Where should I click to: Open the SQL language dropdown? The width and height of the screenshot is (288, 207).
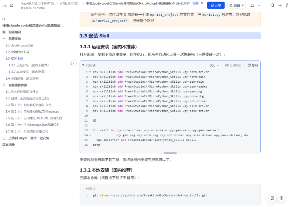[x=214, y=65]
